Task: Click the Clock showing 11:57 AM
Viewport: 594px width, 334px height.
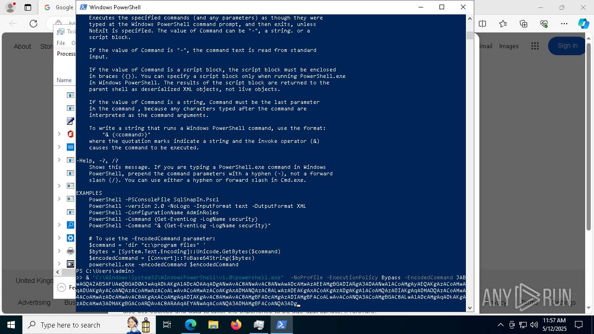Action: coord(554,321)
